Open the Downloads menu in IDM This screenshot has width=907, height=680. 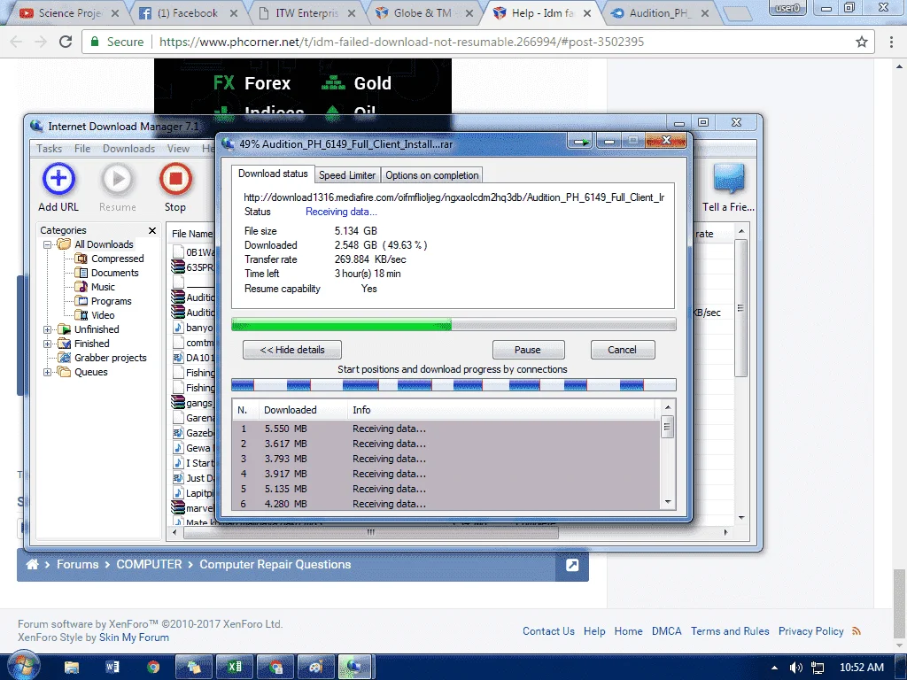(129, 149)
